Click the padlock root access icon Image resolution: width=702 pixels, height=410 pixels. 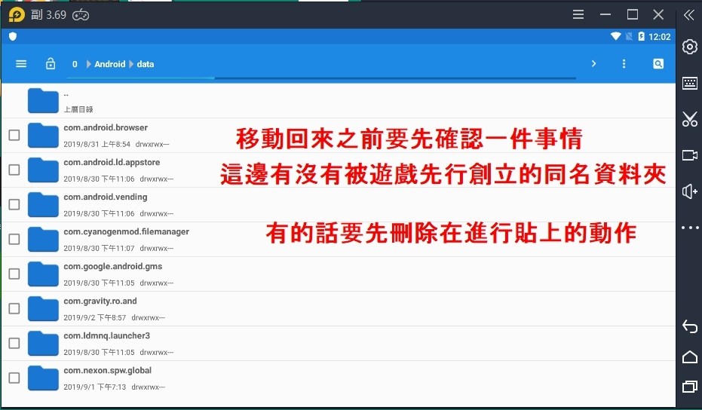51,63
